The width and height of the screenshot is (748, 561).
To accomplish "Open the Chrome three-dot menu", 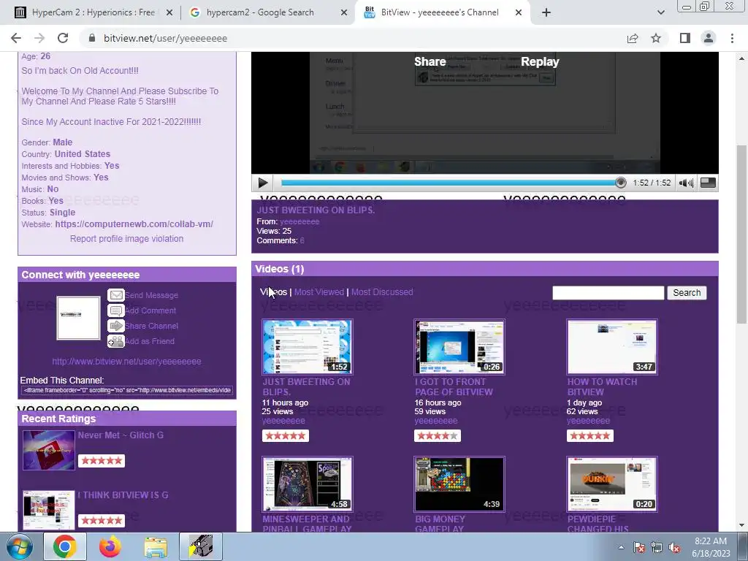I will coord(732,38).
